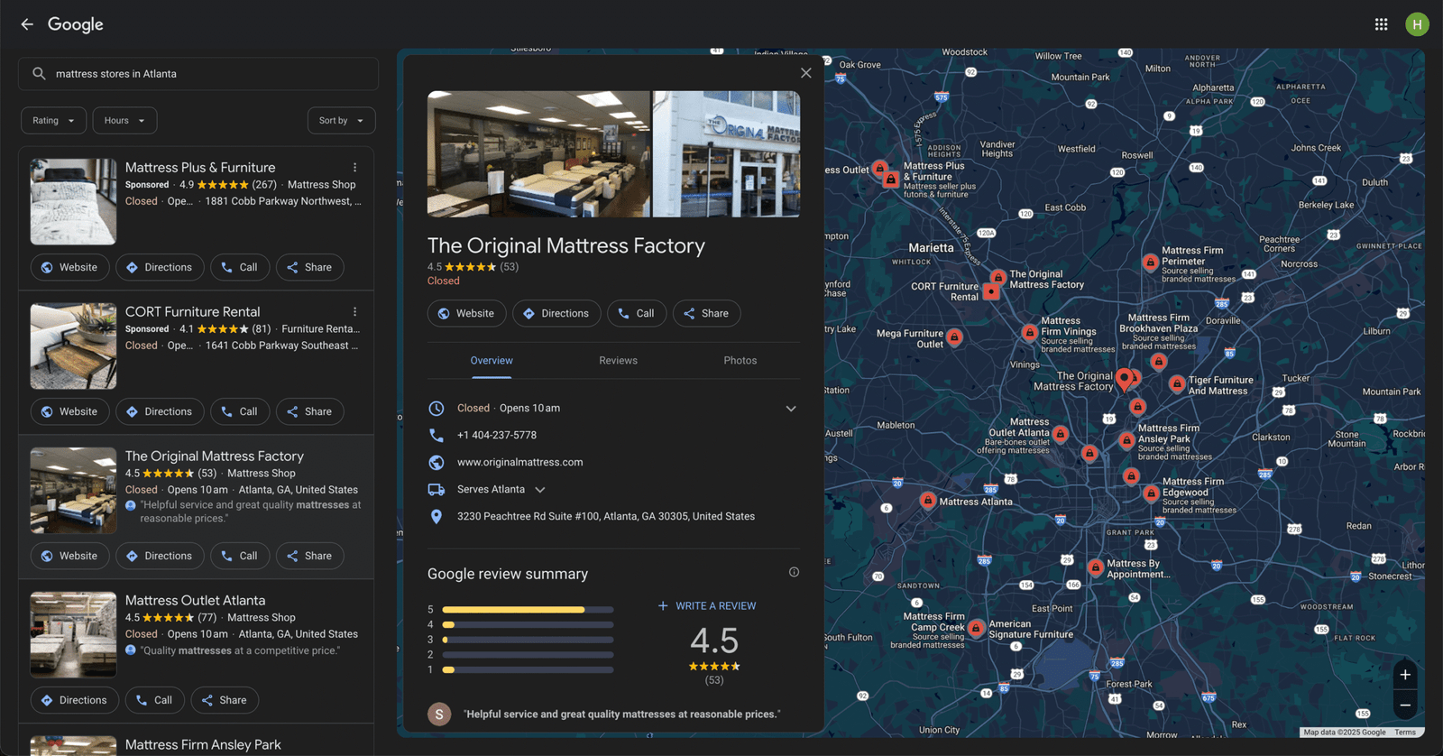The width and height of the screenshot is (1443, 756).
Task: Get Directions to Mattress Outlet Atlanta
Action: pyautogui.click(x=75, y=701)
